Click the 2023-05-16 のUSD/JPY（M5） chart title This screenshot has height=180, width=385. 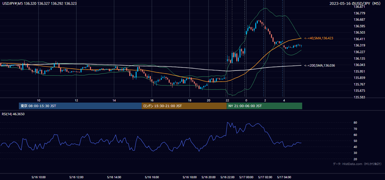355,4
